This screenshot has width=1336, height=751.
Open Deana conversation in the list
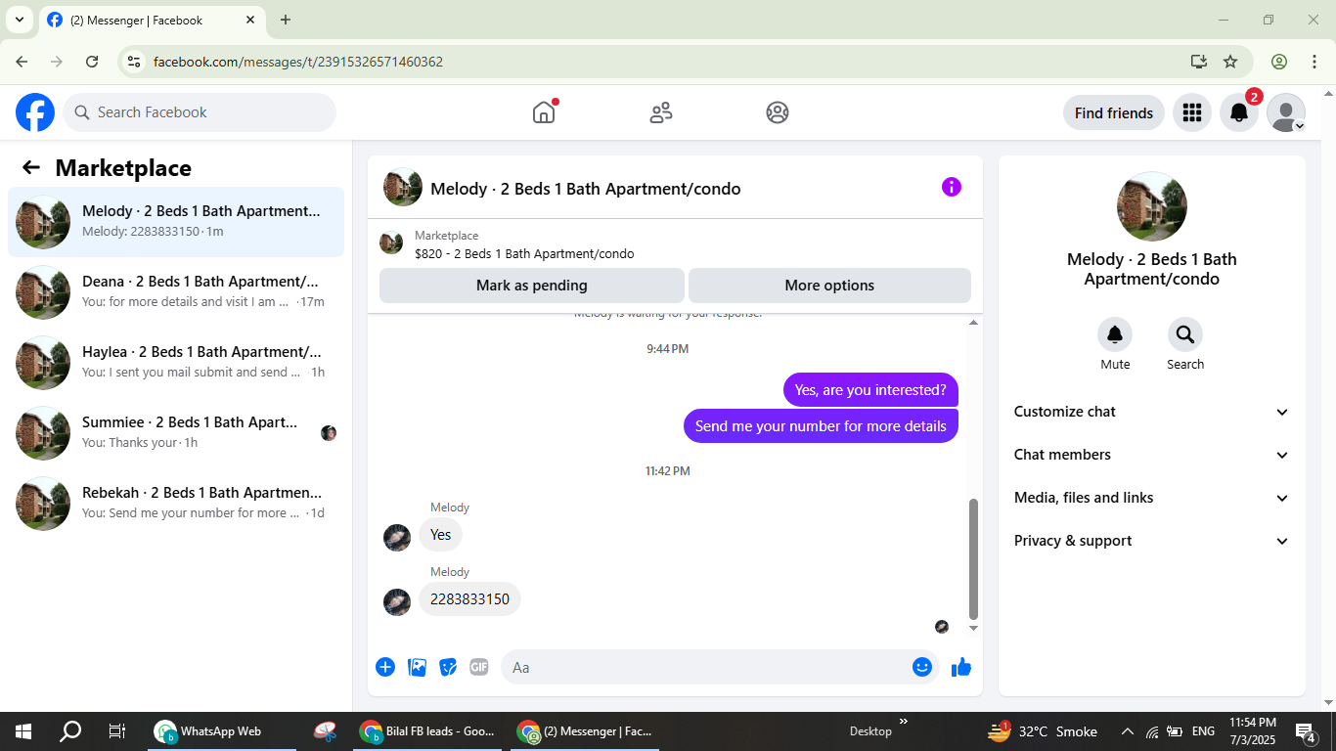point(176,292)
